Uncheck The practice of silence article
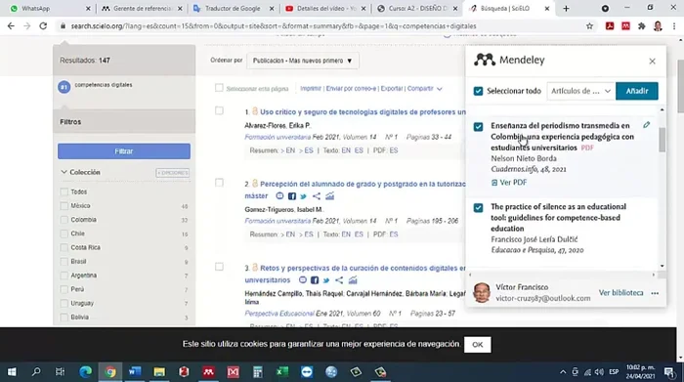The height and width of the screenshot is (382, 684). click(478, 207)
